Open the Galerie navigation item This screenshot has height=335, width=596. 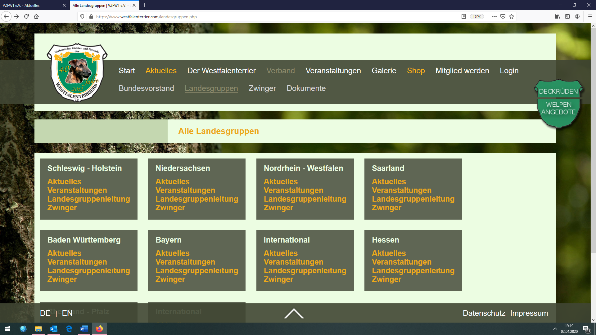384,71
